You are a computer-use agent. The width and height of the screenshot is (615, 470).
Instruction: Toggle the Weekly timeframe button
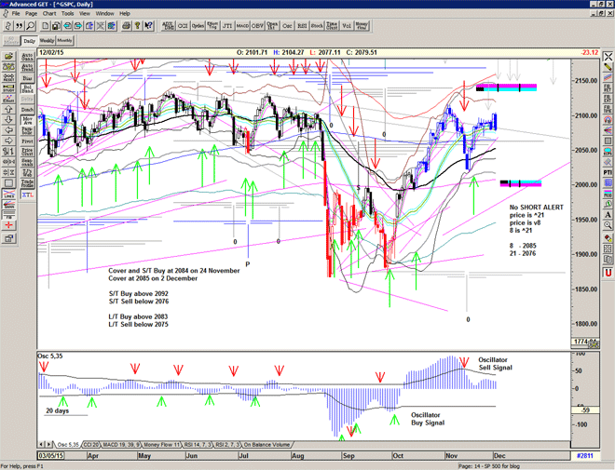47,41
